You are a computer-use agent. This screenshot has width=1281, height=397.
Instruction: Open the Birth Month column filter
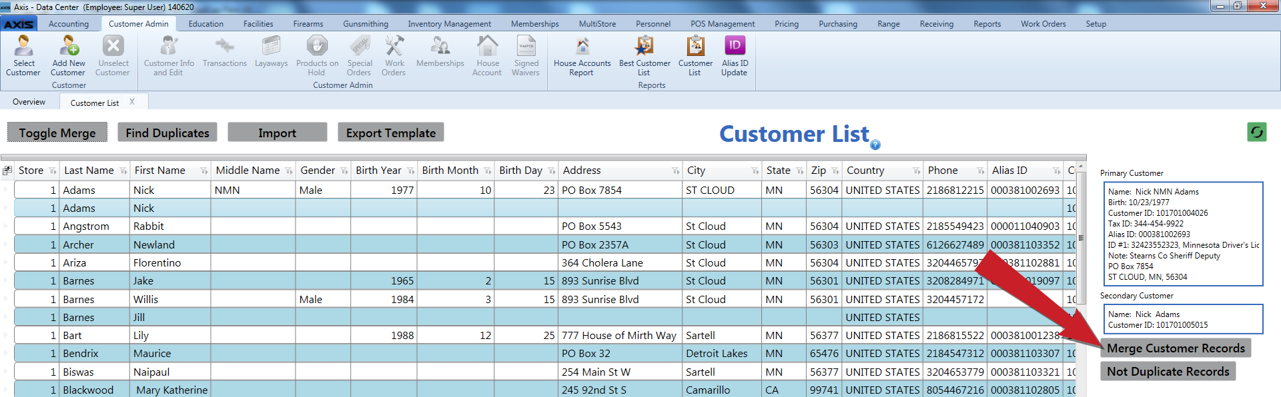[488, 171]
